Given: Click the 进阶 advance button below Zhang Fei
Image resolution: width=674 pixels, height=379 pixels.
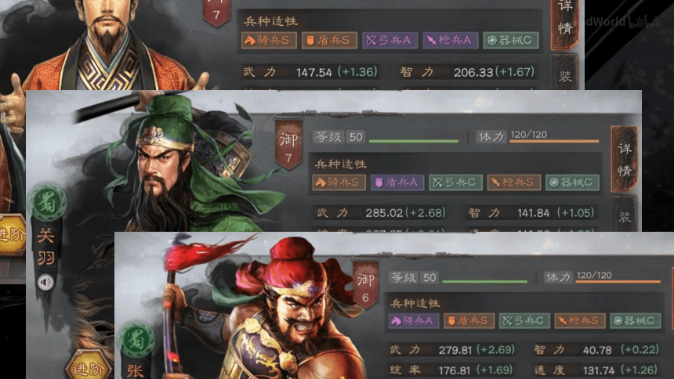Looking at the screenshot, I should pos(88,367).
